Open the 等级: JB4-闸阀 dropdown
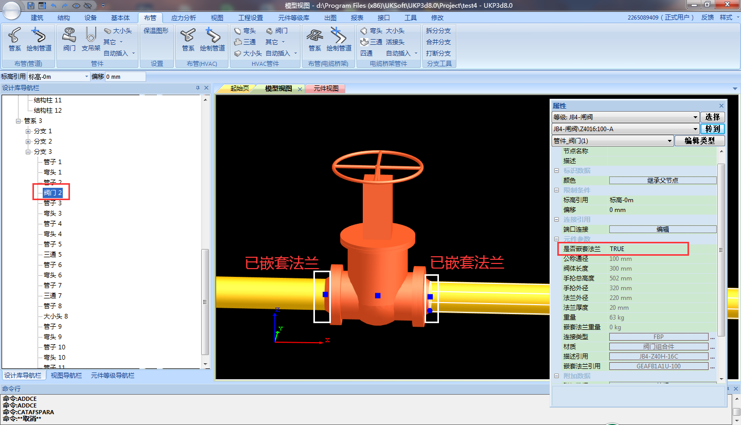This screenshot has width=741, height=425. point(696,117)
